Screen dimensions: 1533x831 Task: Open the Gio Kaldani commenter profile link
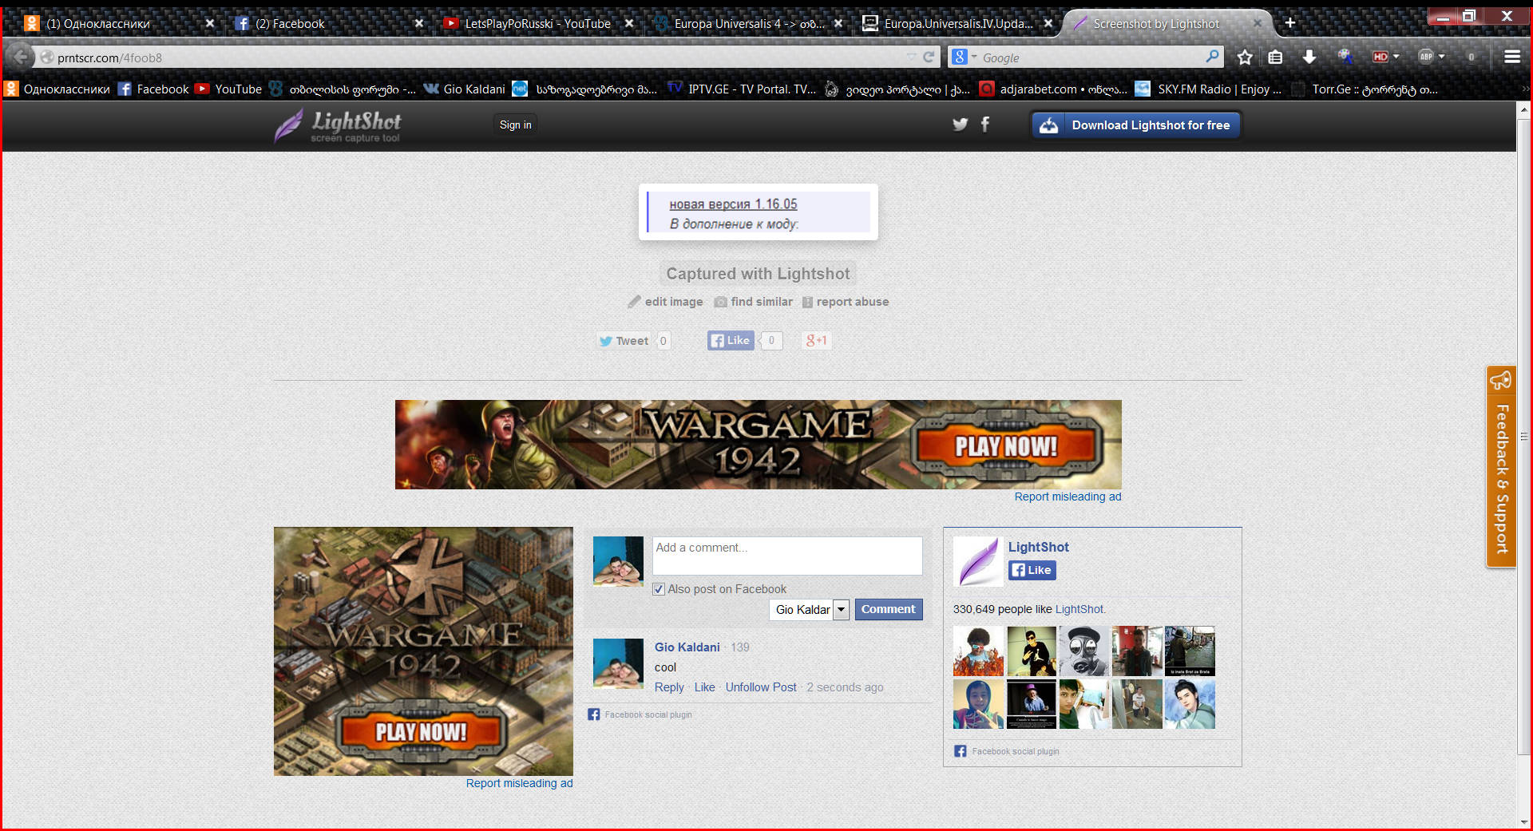(x=687, y=647)
